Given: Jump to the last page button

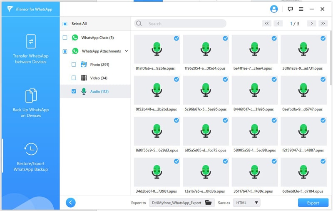Looking at the screenshot, I should (x=323, y=23).
